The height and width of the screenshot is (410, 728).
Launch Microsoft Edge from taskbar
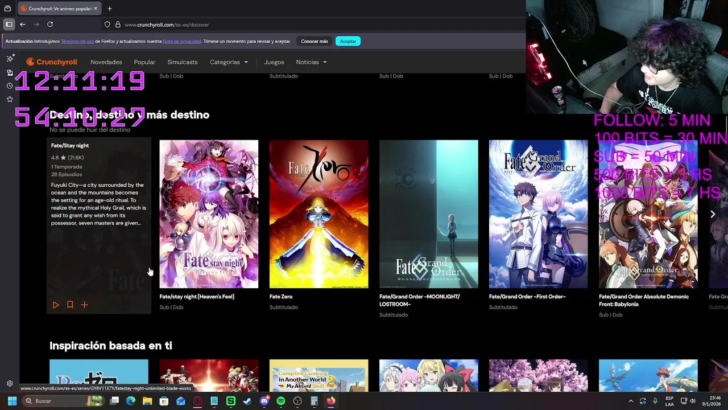click(131, 401)
